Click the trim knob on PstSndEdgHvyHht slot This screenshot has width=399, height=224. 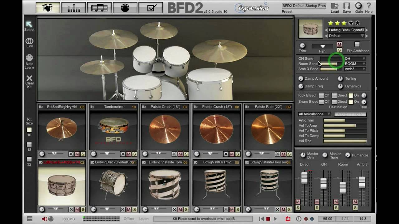[x=42, y=154]
